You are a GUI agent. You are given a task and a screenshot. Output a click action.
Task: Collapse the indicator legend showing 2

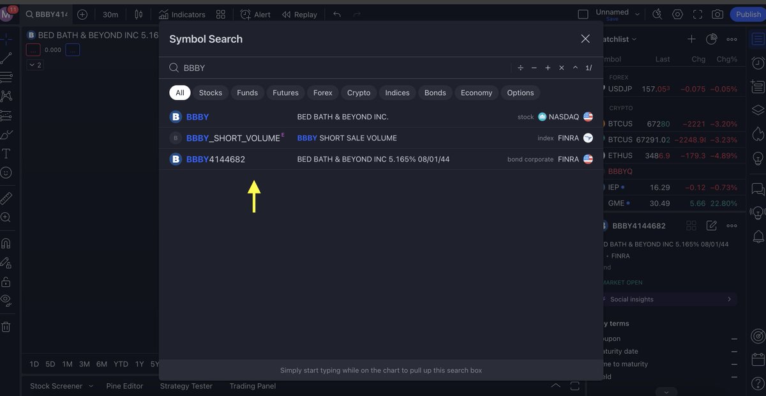(35, 65)
